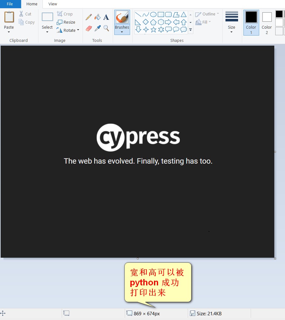Crop the image to selection
This screenshot has width=285, height=320.
click(x=65, y=14)
